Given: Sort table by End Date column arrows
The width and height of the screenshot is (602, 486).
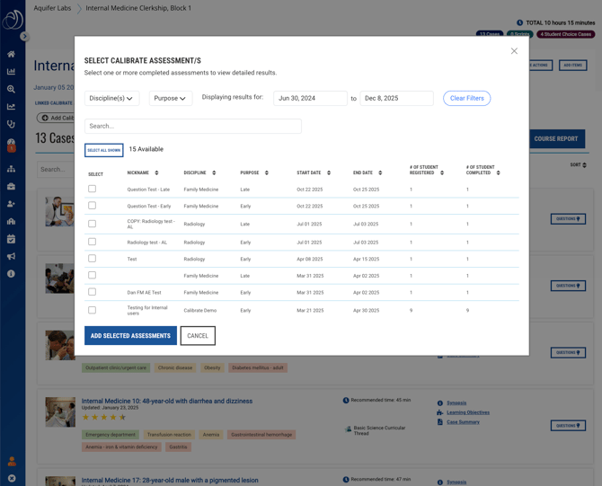Looking at the screenshot, I should tap(380, 172).
